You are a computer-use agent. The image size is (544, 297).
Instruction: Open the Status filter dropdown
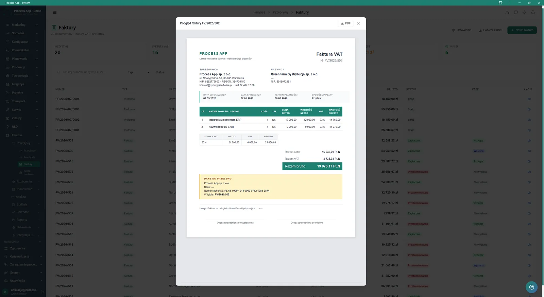[164, 72]
